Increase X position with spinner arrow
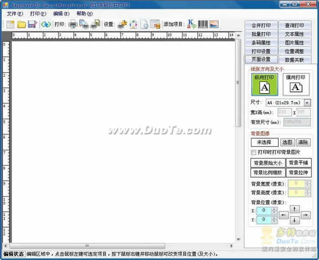The height and width of the screenshot is (260, 319). tap(274, 209)
